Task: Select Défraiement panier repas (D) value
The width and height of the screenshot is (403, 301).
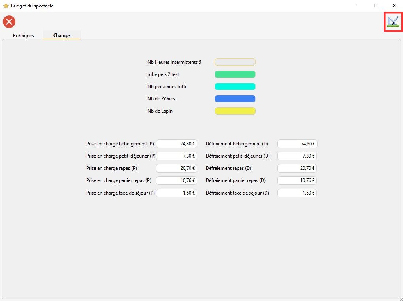Action: (x=297, y=180)
